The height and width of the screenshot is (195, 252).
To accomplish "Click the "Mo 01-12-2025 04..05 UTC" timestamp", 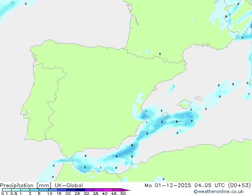I will (x=185, y=185).
